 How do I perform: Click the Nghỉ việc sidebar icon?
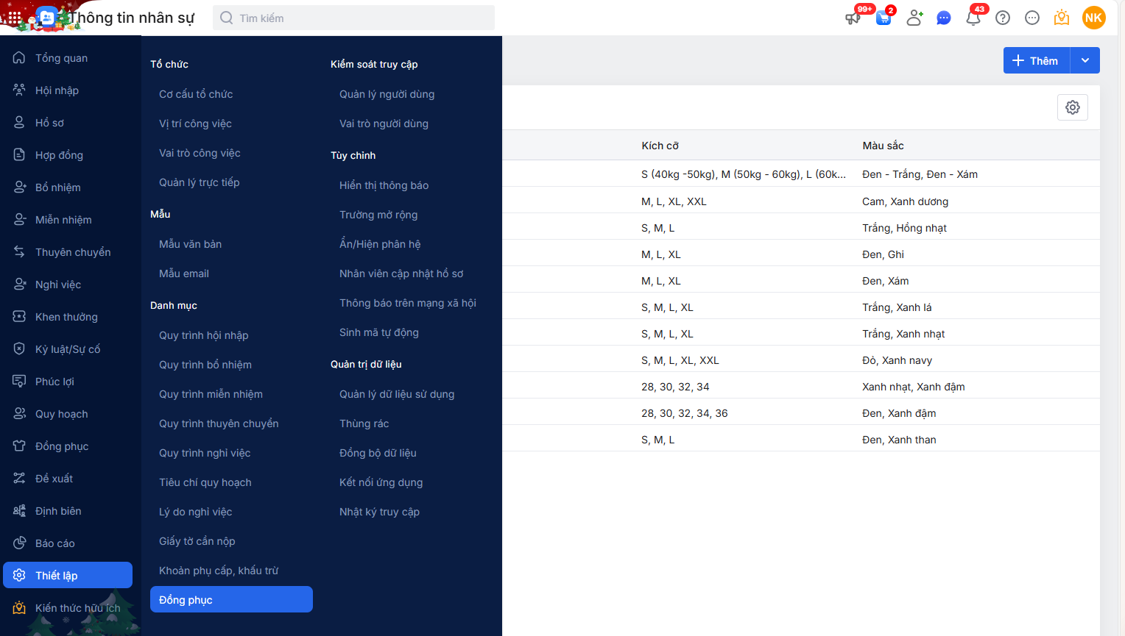[20, 284]
